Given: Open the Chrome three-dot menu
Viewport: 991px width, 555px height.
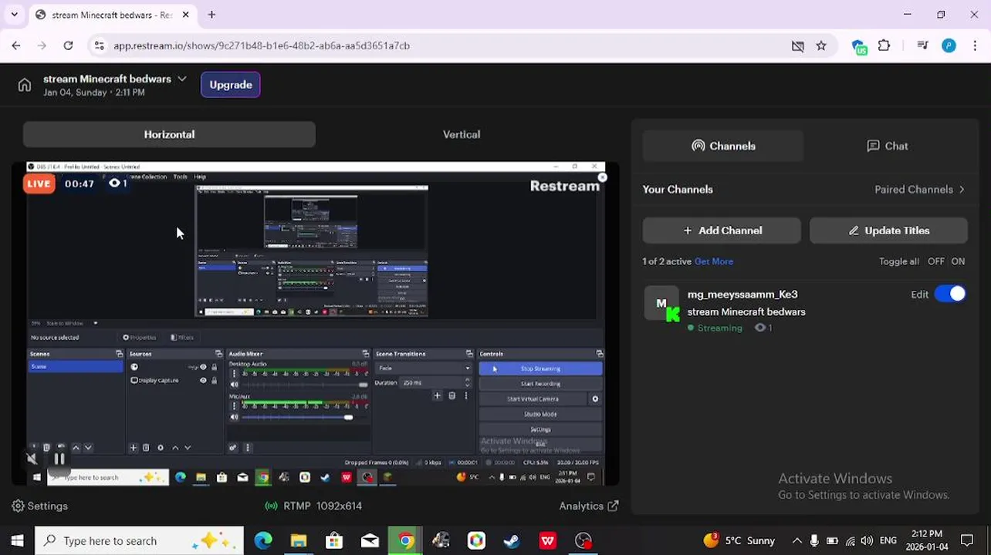Looking at the screenshot, I should [976, 45].
